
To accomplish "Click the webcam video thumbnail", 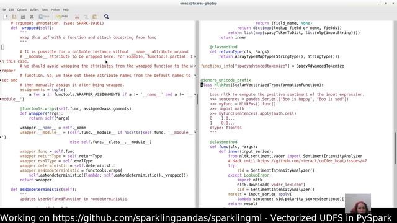I will click(x=358, y=203).
